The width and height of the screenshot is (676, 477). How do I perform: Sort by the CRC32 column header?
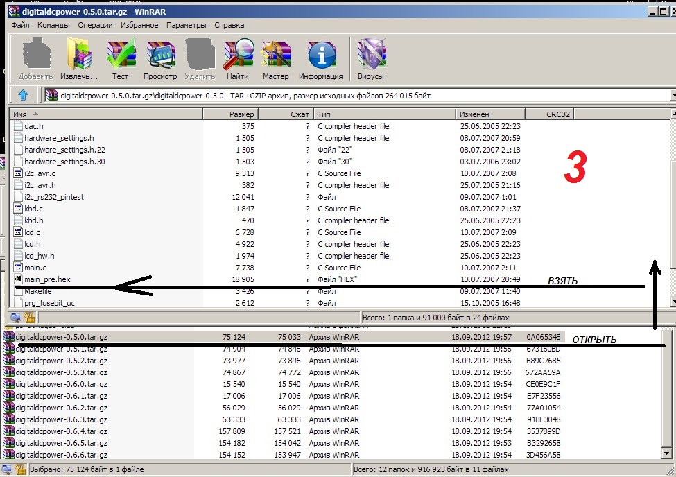549,114
